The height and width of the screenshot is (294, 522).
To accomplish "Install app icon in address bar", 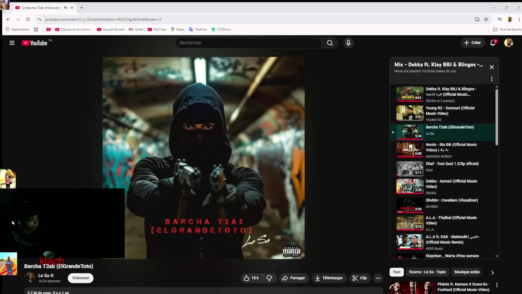I will click(477, 19).
